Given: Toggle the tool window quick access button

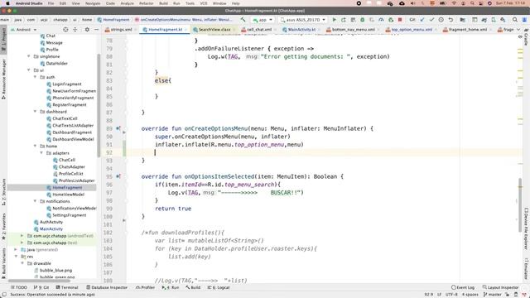Looking at the screenshot, I should pos(4,295).
